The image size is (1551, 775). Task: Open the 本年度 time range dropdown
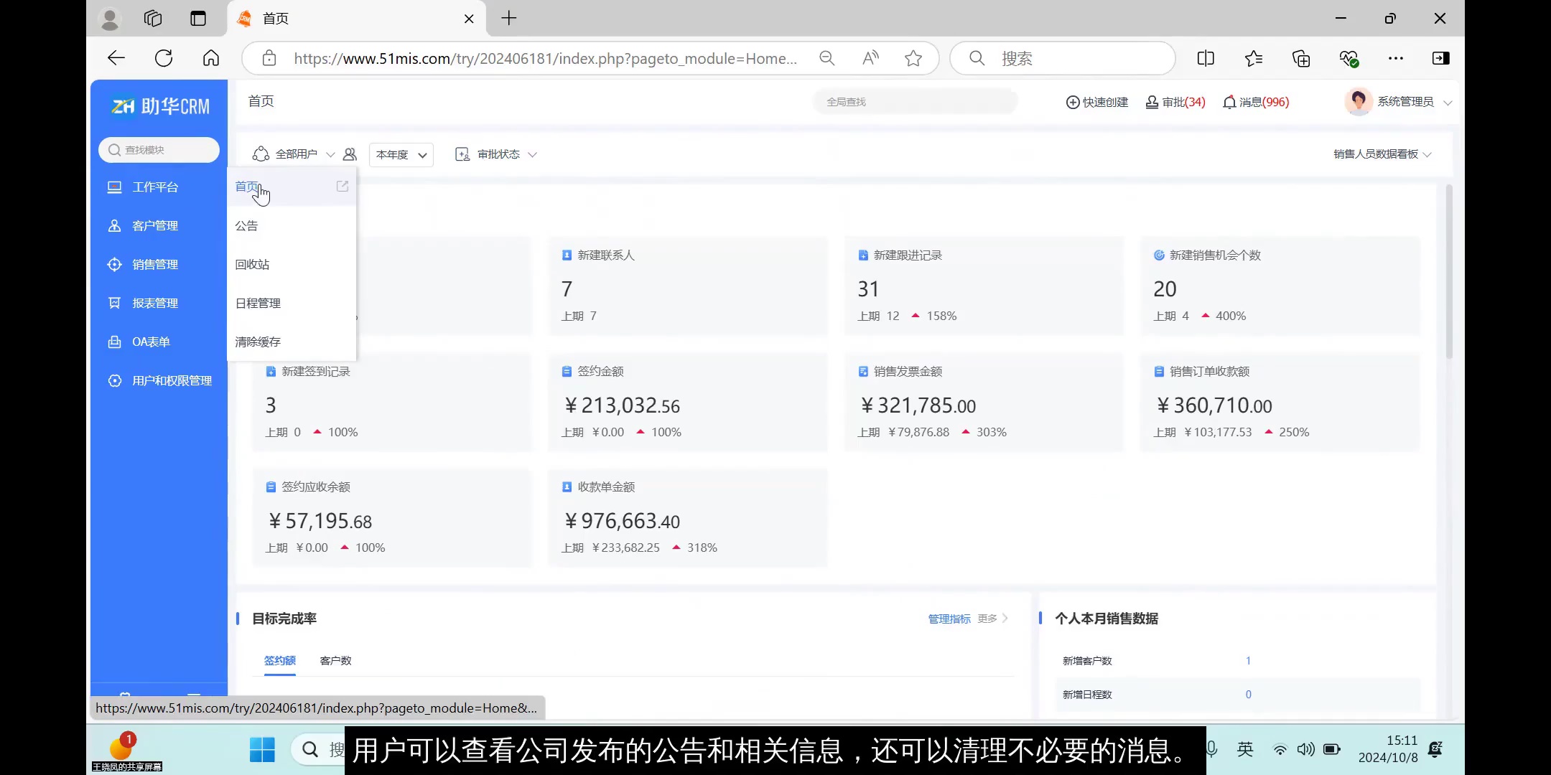click(x=400, y=154)
